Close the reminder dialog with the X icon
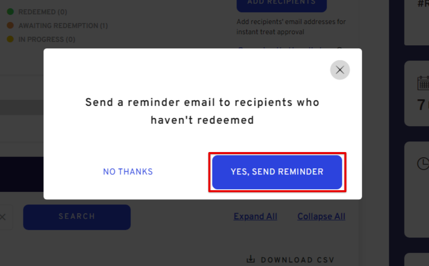The image size is (429, 266). (340, 70)
